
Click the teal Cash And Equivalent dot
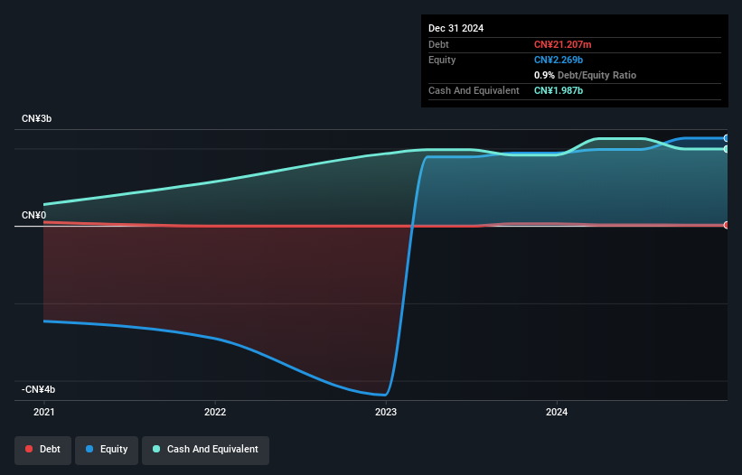pyautogui.click(x=156, y=449)
